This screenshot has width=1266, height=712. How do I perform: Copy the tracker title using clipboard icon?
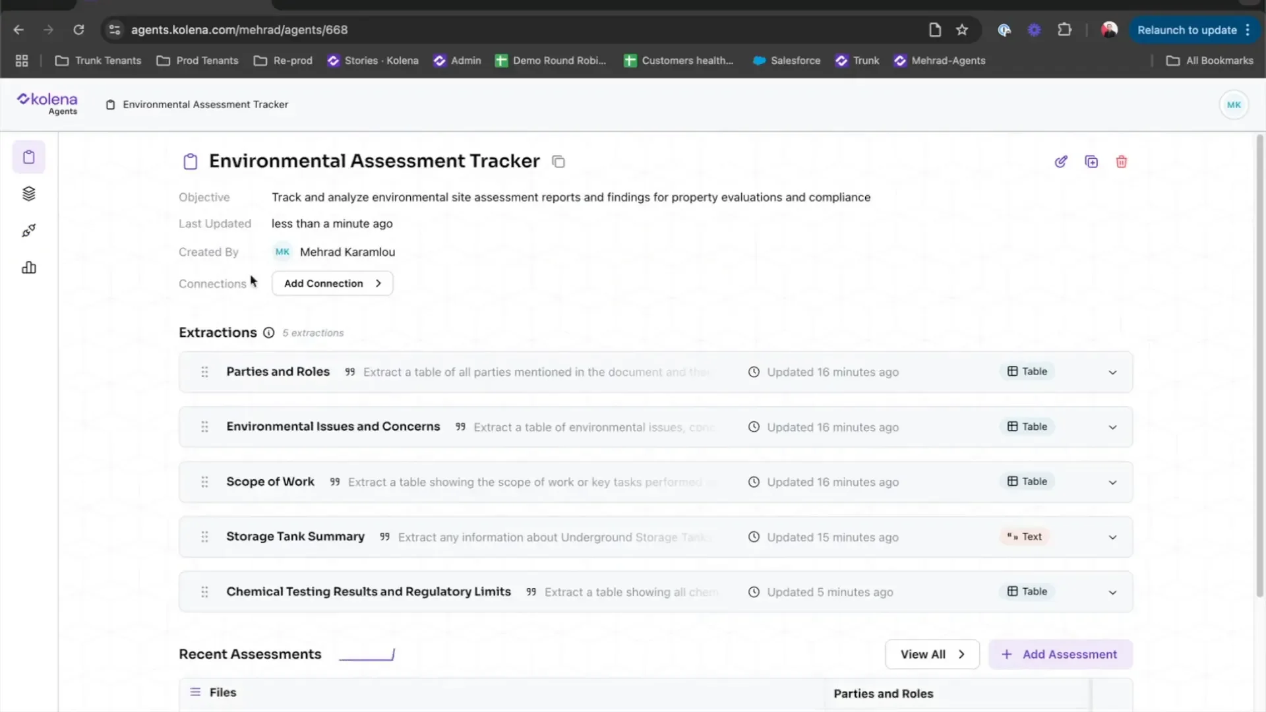coord(558,161)
